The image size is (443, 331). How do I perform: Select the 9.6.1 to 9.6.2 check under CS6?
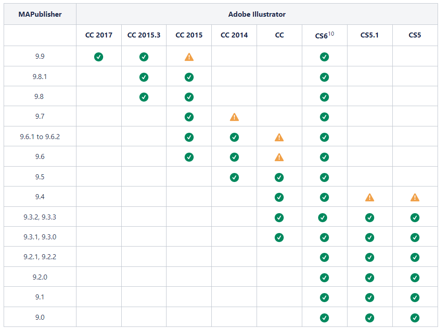(324, 137)
